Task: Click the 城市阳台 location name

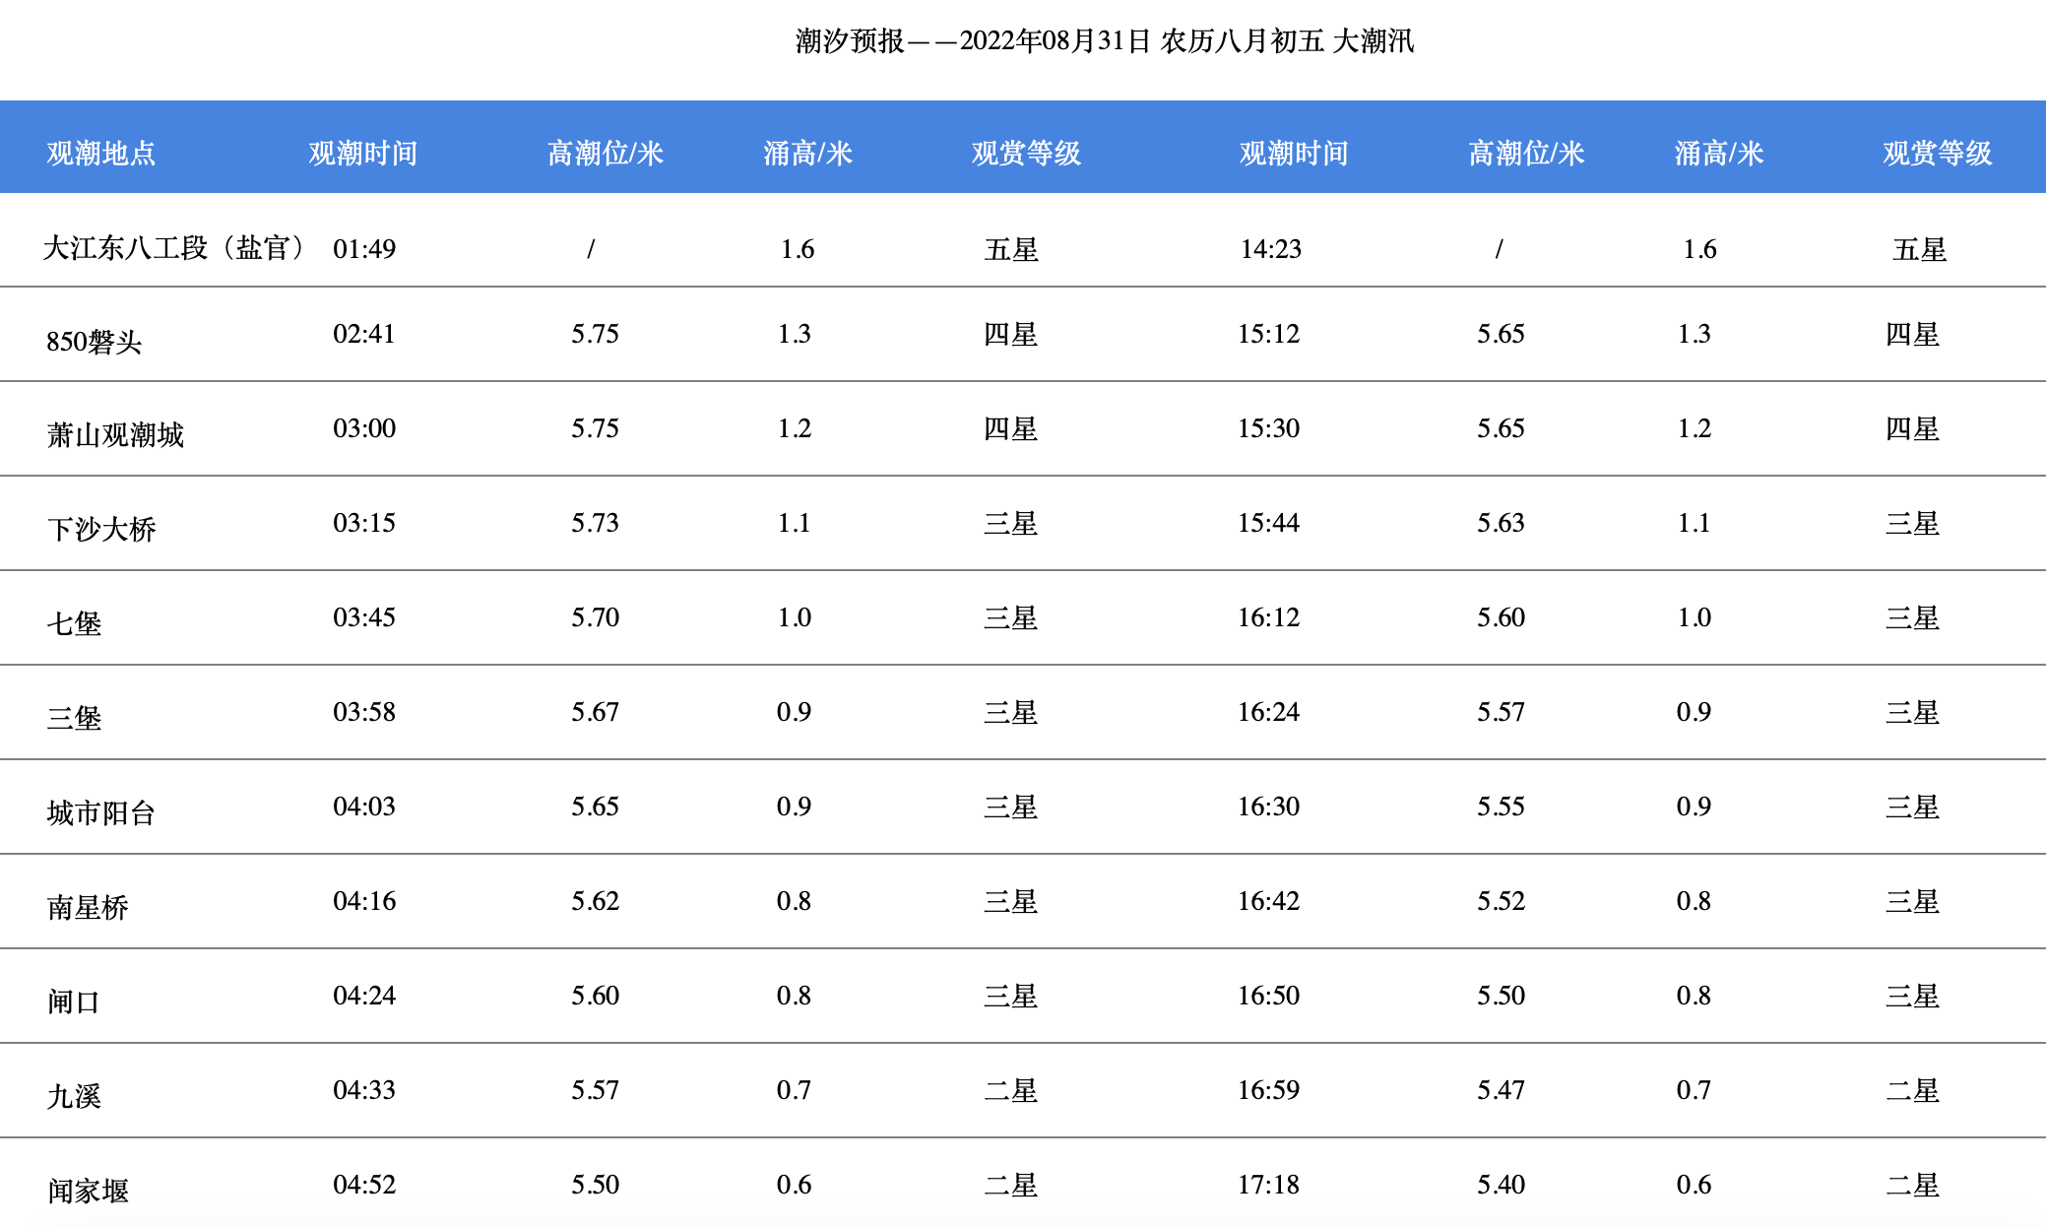Action: [101, 812]
